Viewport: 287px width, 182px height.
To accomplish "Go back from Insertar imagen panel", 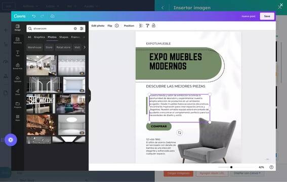I will [x=162, y=8].
